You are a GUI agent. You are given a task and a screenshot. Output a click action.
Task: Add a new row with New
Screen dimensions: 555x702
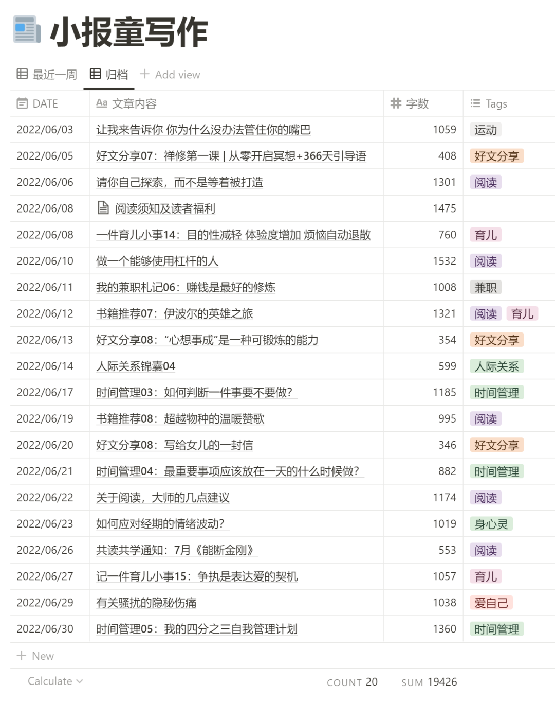[35, 656]
